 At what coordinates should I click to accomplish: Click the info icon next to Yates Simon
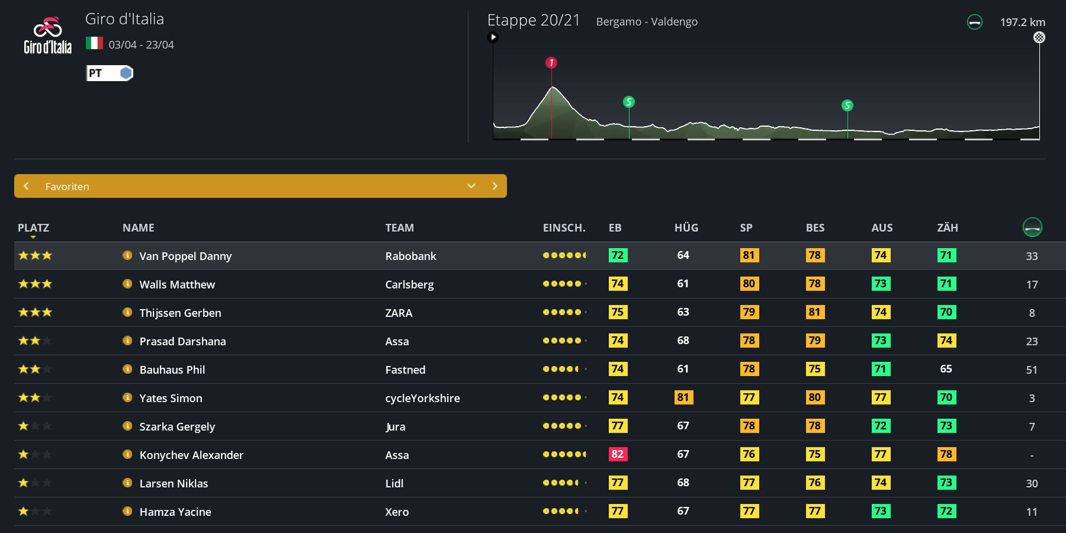click(x=127, y=397)
